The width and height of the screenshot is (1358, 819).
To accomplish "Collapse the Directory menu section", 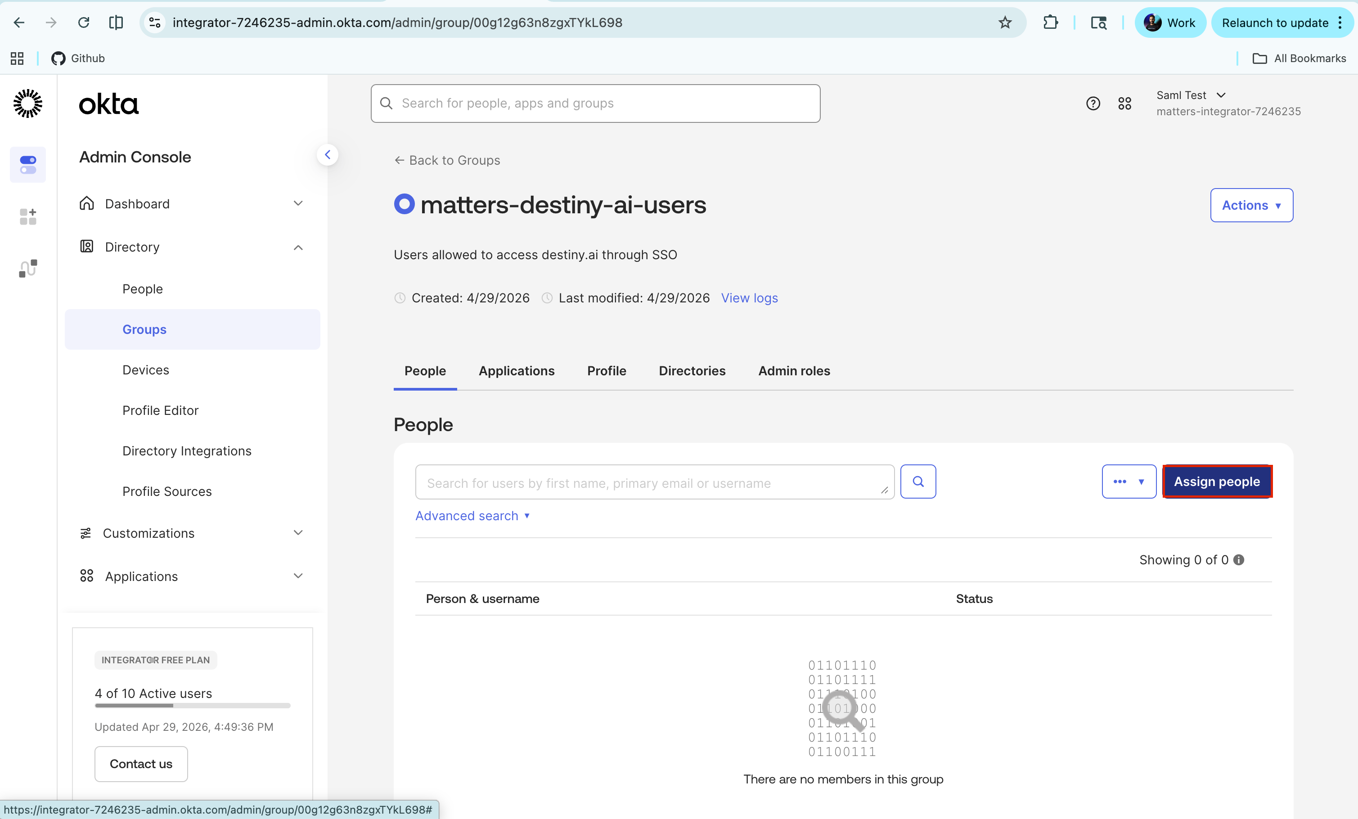I will pyautogui.click(x=192, y=247).
